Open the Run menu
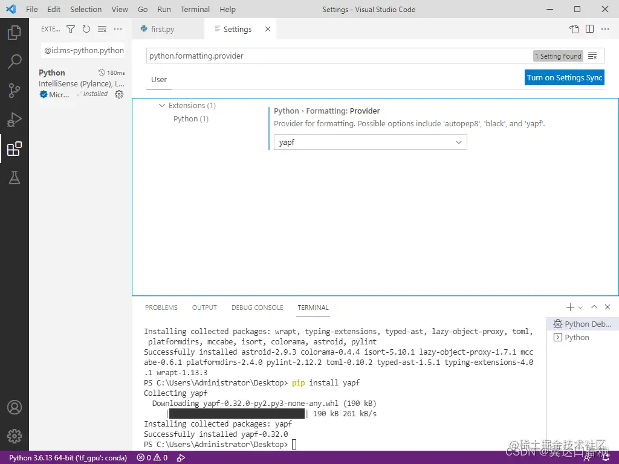 pyautogui.click(x=164, y=9)
